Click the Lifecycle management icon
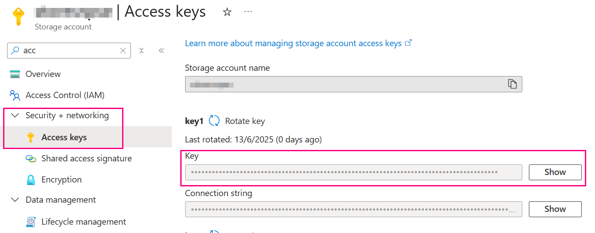The height and width of the screenshot is (233, 595). (30, 222)
